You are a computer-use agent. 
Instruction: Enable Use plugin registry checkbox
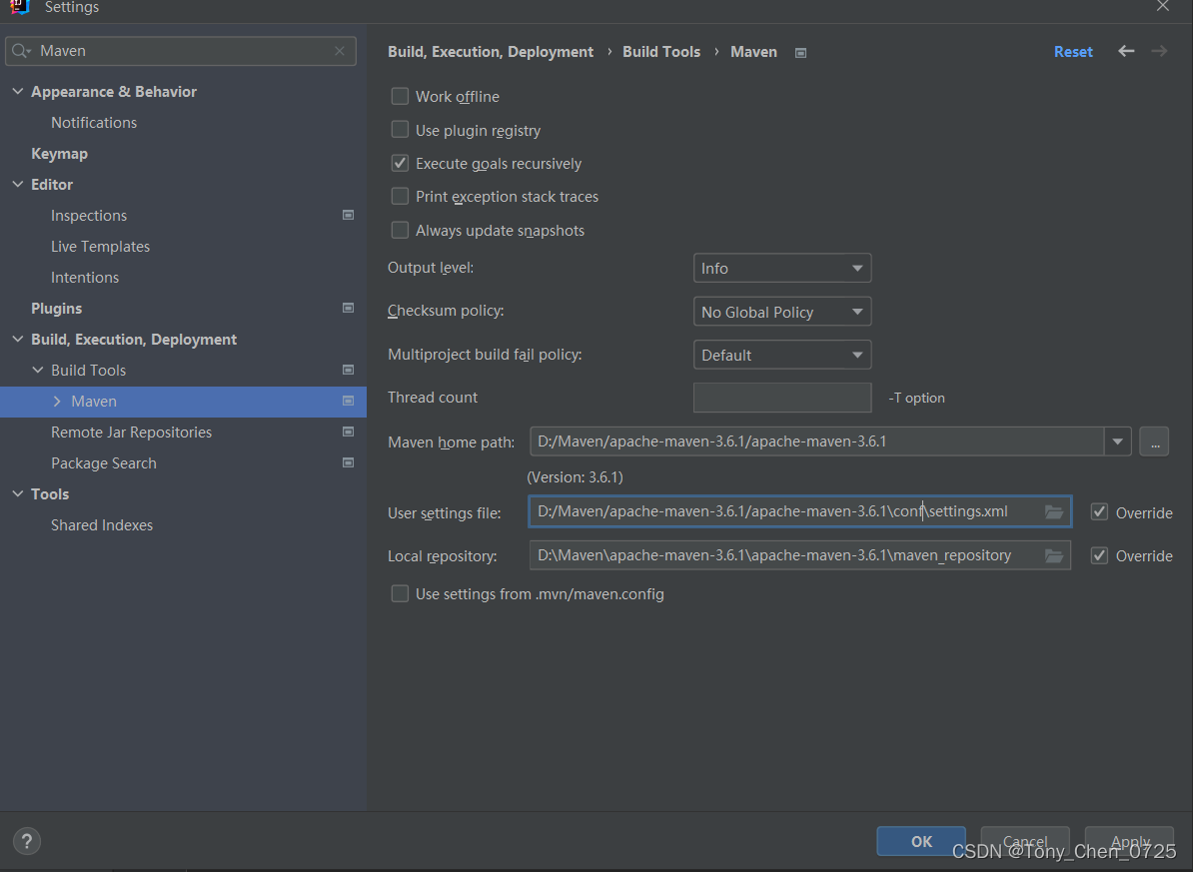click(400, 130)
